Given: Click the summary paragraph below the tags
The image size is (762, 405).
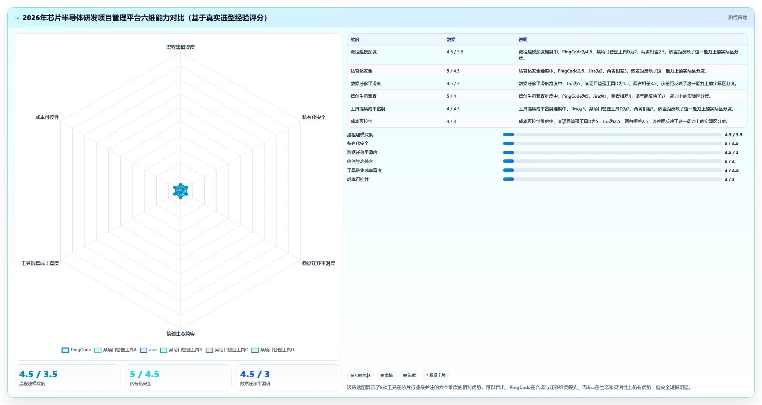Looking at the screenshot, I should (x=520, y=387).
